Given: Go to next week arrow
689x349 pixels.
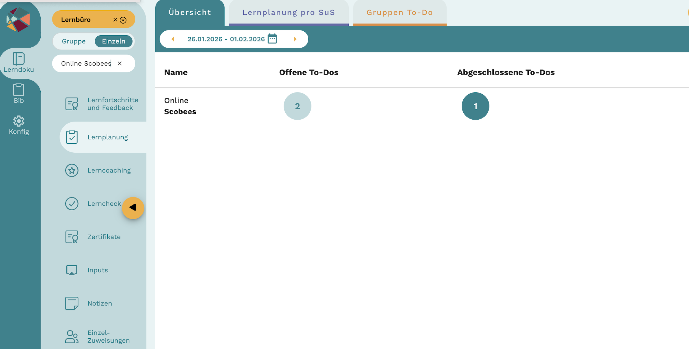Looking at the screenshot, I should tap(295, 39).
